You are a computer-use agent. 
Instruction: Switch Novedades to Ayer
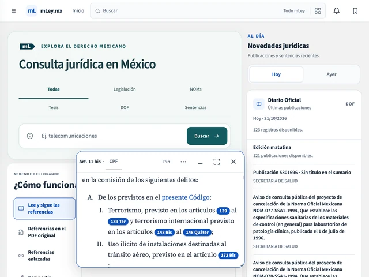[332, 74]
